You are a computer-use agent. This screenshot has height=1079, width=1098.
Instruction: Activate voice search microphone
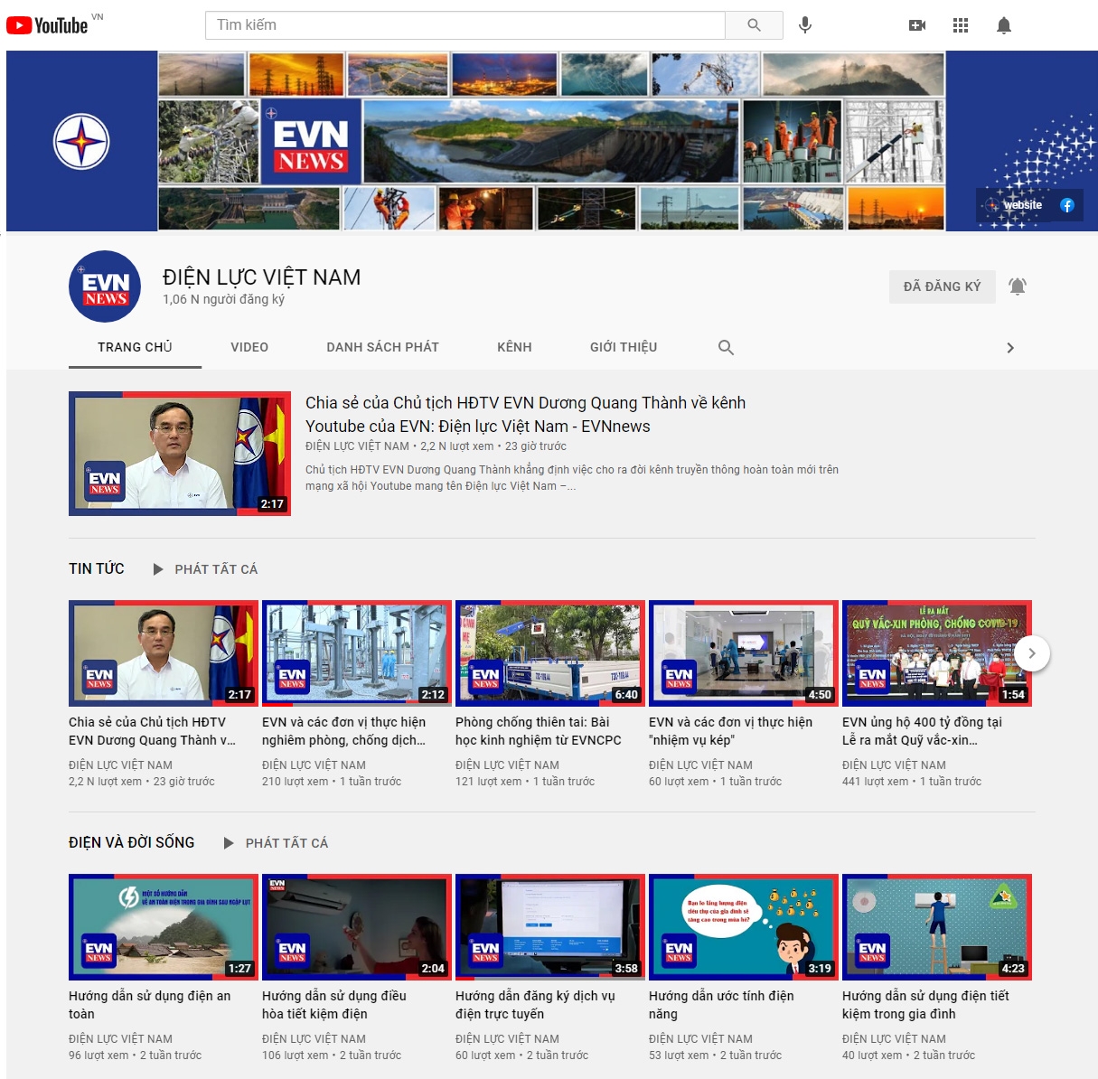tap(805, 25)
